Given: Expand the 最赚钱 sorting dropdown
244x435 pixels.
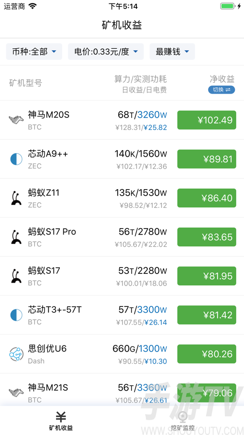Looking at the screenshot, I should coord(172,52).
